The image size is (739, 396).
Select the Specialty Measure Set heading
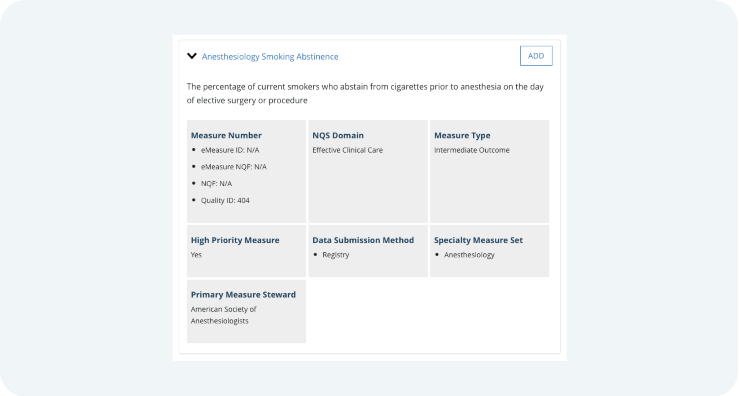coord(478,240)
